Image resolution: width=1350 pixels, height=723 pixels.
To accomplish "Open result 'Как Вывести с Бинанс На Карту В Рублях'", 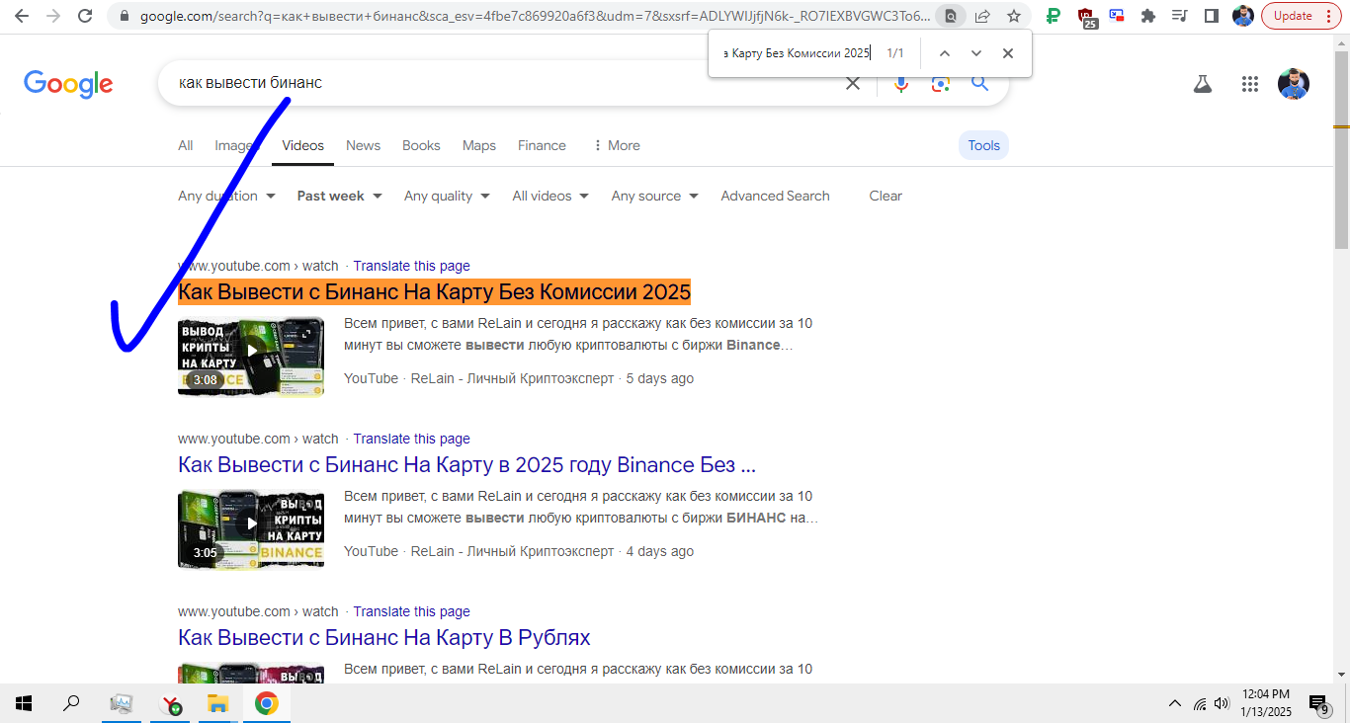I will [x=384, y=638].
